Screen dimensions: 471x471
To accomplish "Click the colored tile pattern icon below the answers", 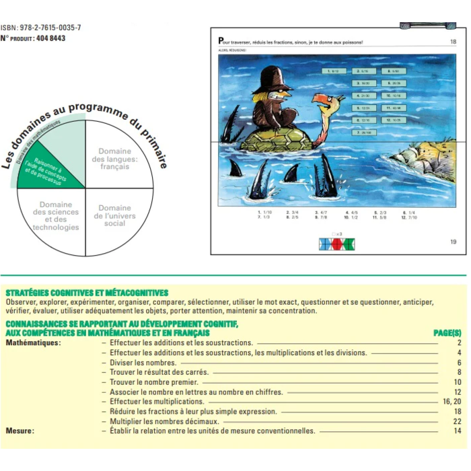I will tap(336, 244).
